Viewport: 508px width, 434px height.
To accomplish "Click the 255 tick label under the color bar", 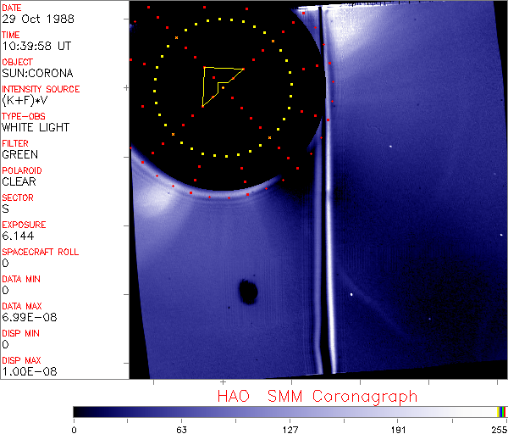I will coord(498,428).
